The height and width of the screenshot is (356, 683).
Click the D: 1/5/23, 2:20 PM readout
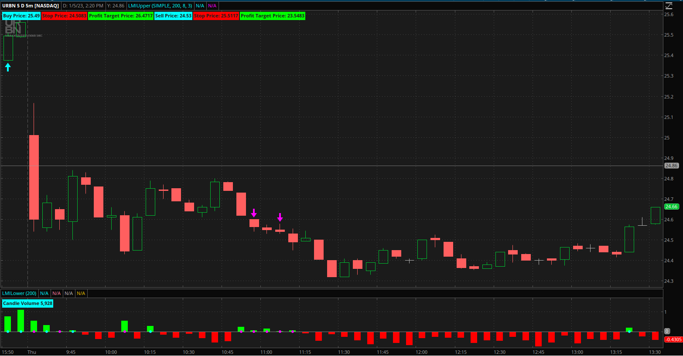tap(83, 6)
